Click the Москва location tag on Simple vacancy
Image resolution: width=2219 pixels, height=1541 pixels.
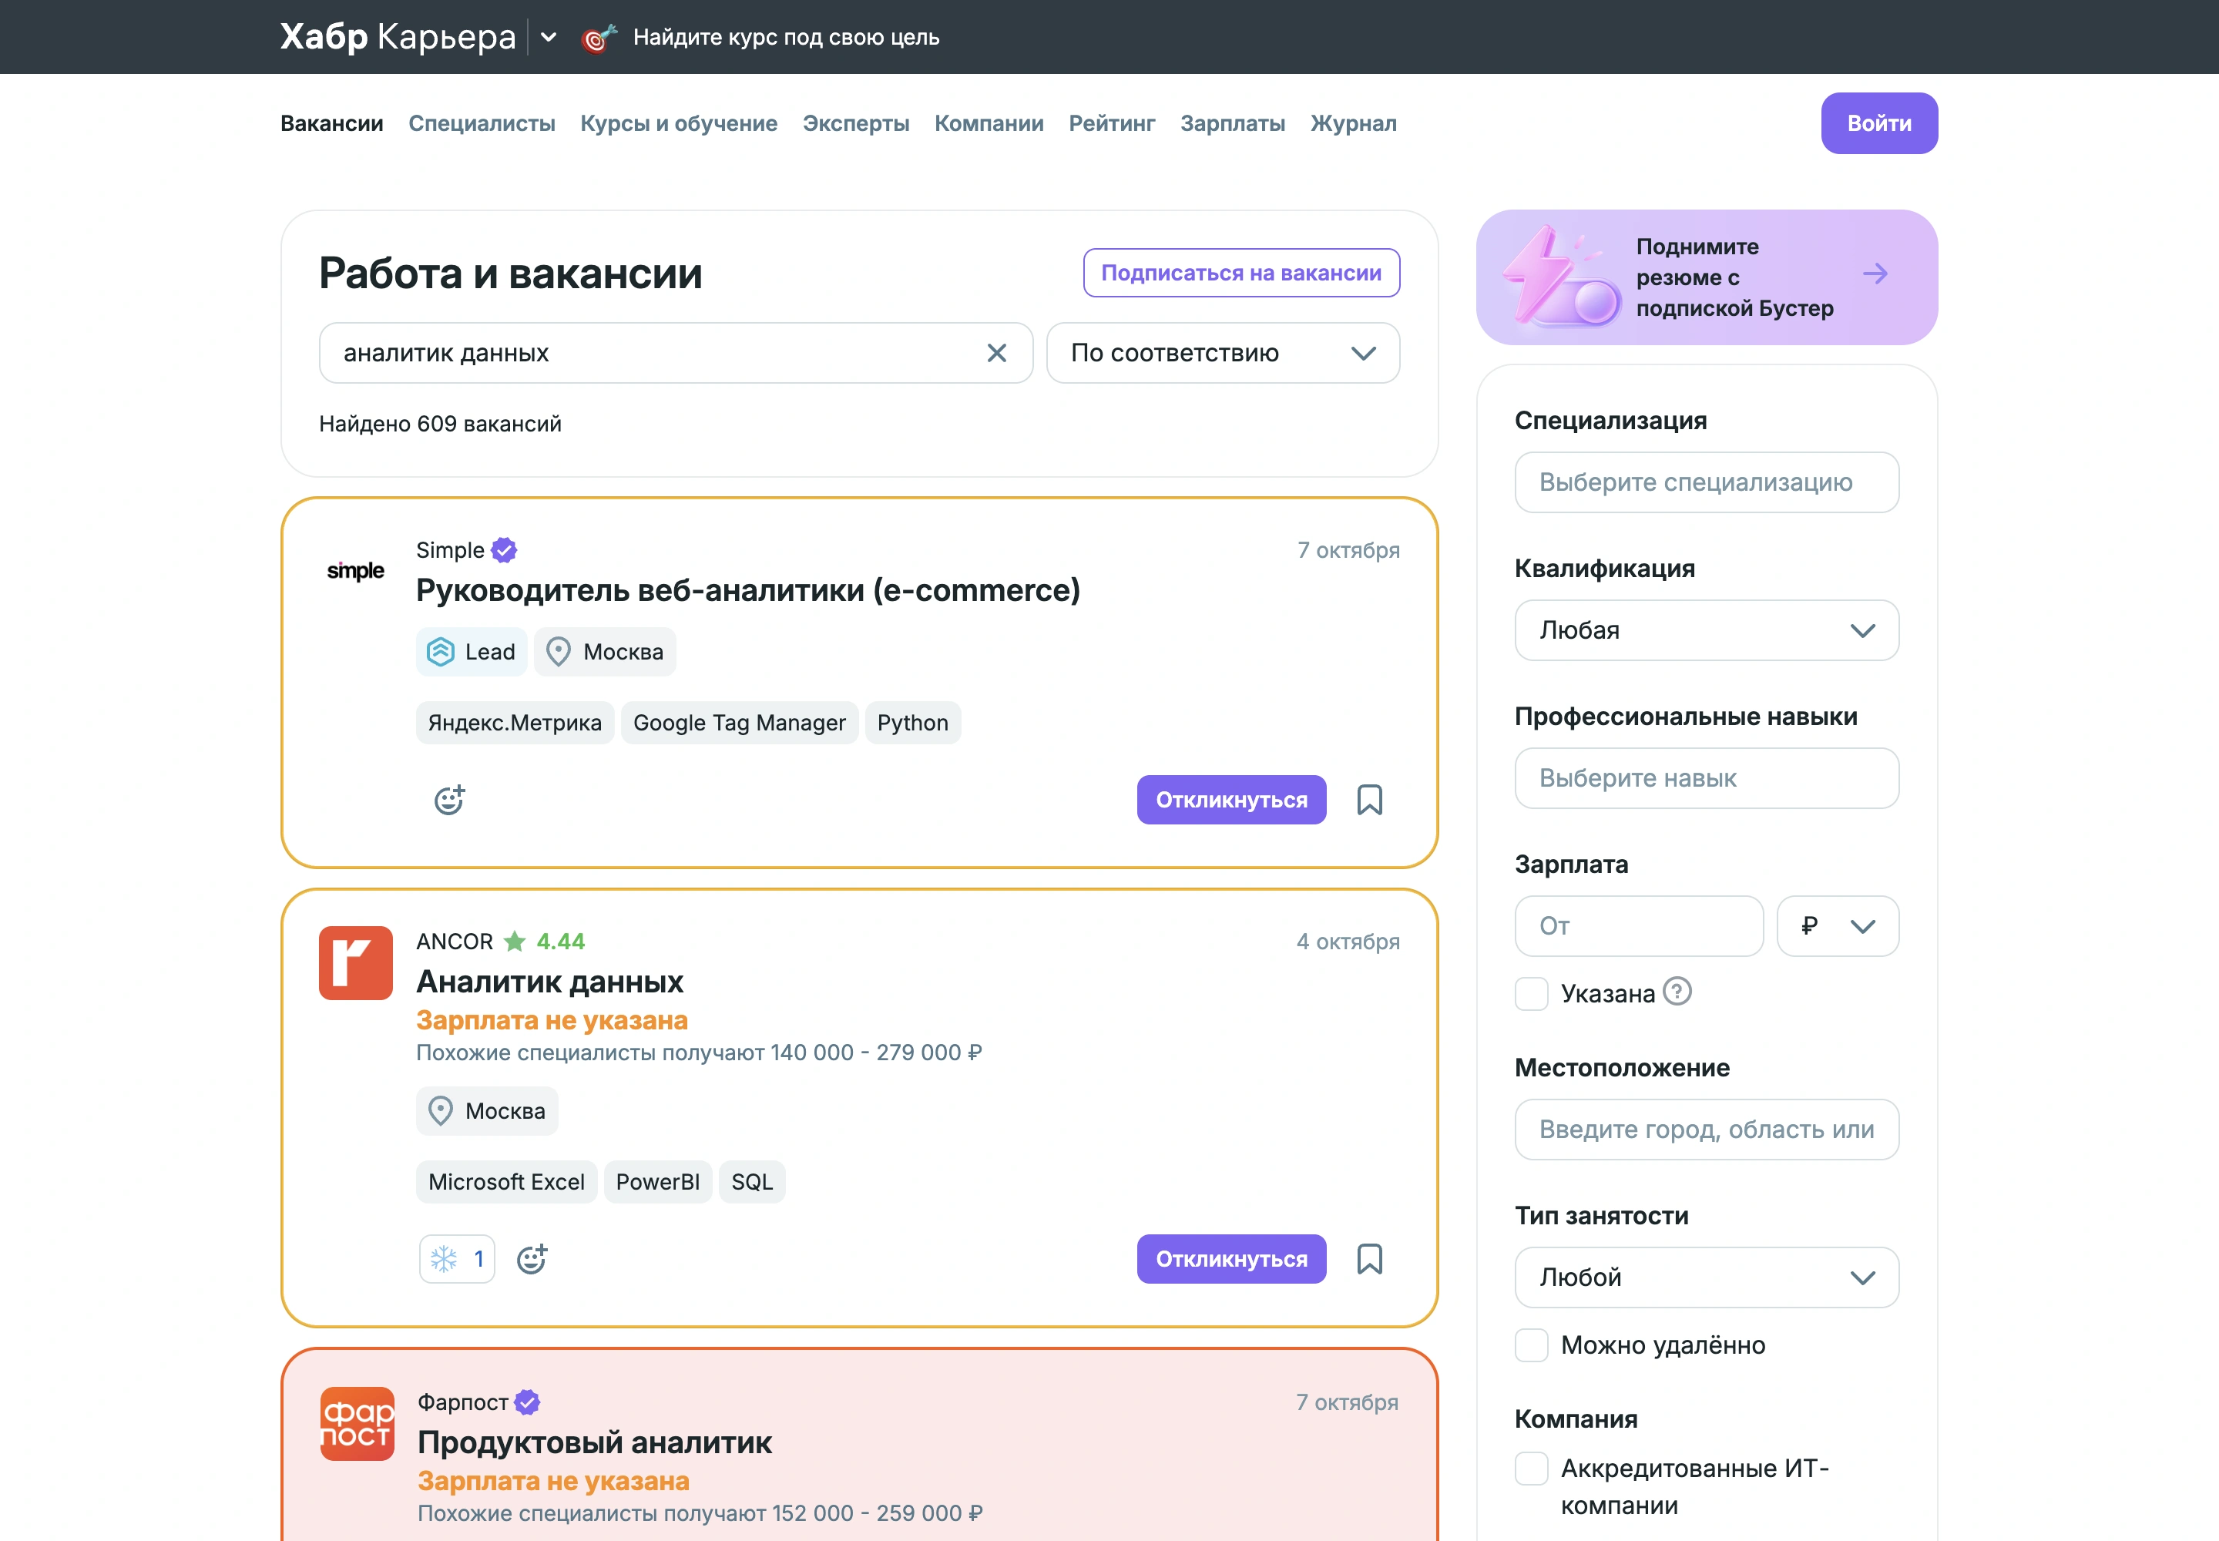[x=606, y=653]
